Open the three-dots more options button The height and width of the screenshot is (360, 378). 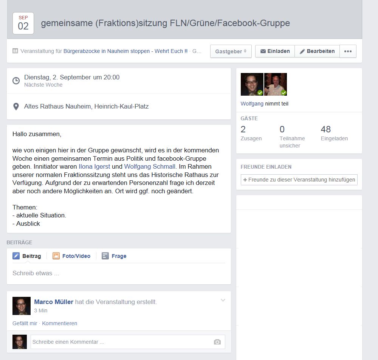(x=348, y=51)
